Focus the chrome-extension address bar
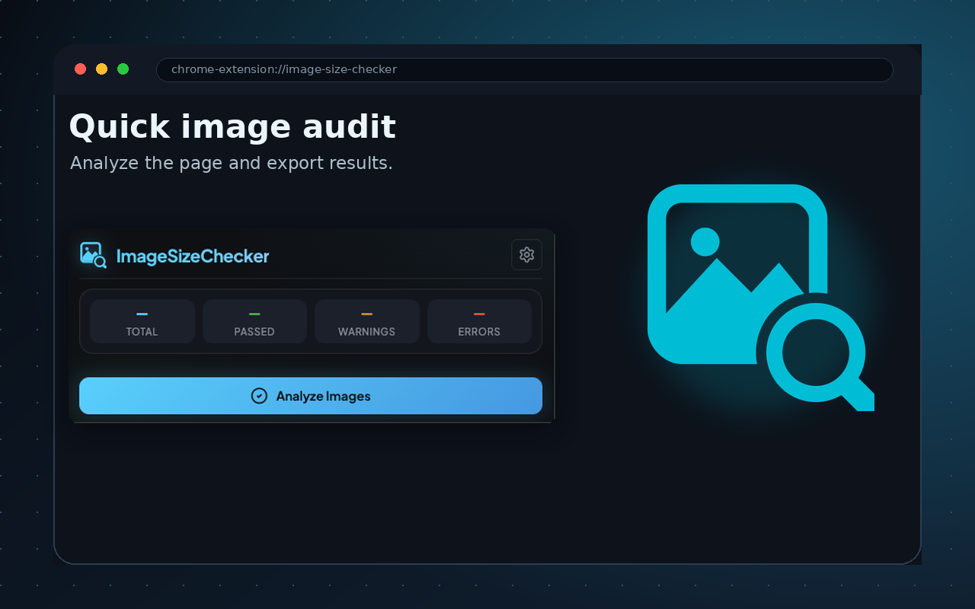 (x=524, y=69)
